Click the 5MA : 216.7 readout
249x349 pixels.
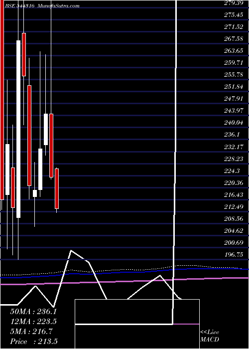click(31, 332)
